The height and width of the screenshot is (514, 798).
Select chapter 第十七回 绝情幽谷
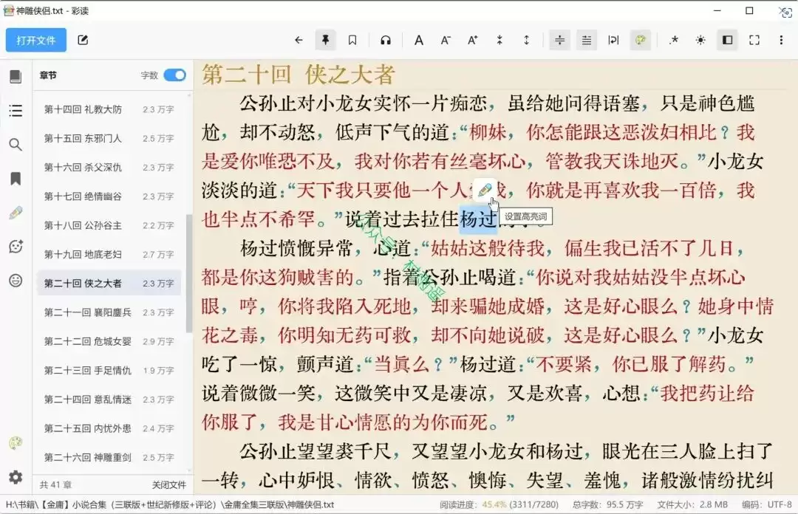pyautogui.click(x=109, y=196)
